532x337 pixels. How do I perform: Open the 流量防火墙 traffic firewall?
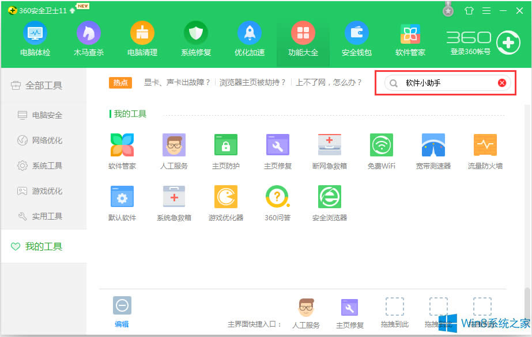coord(485,150)
